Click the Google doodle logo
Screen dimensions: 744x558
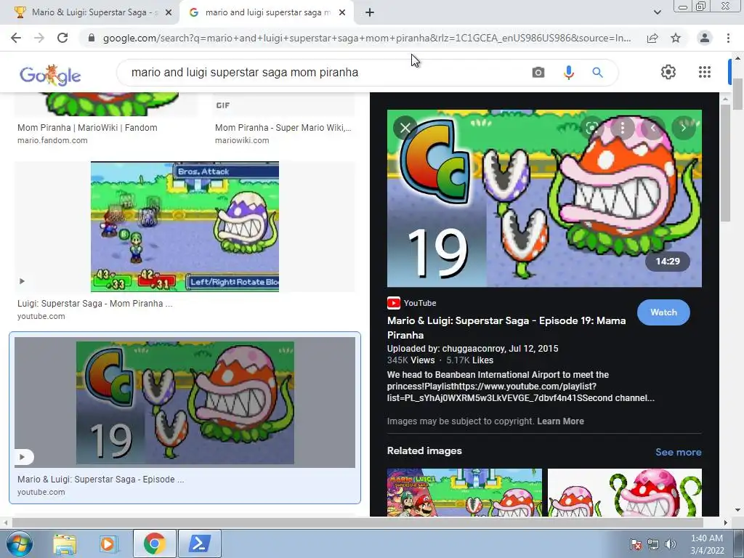pyautogui.click(x=50, y=75)
